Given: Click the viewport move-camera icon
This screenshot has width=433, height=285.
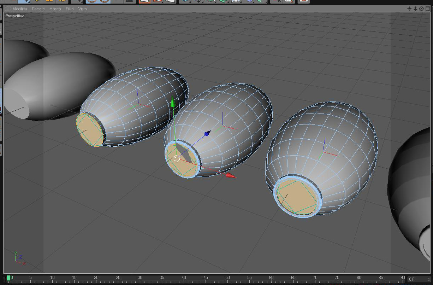Looking at the screenshot, I should [x=409, y=8].
